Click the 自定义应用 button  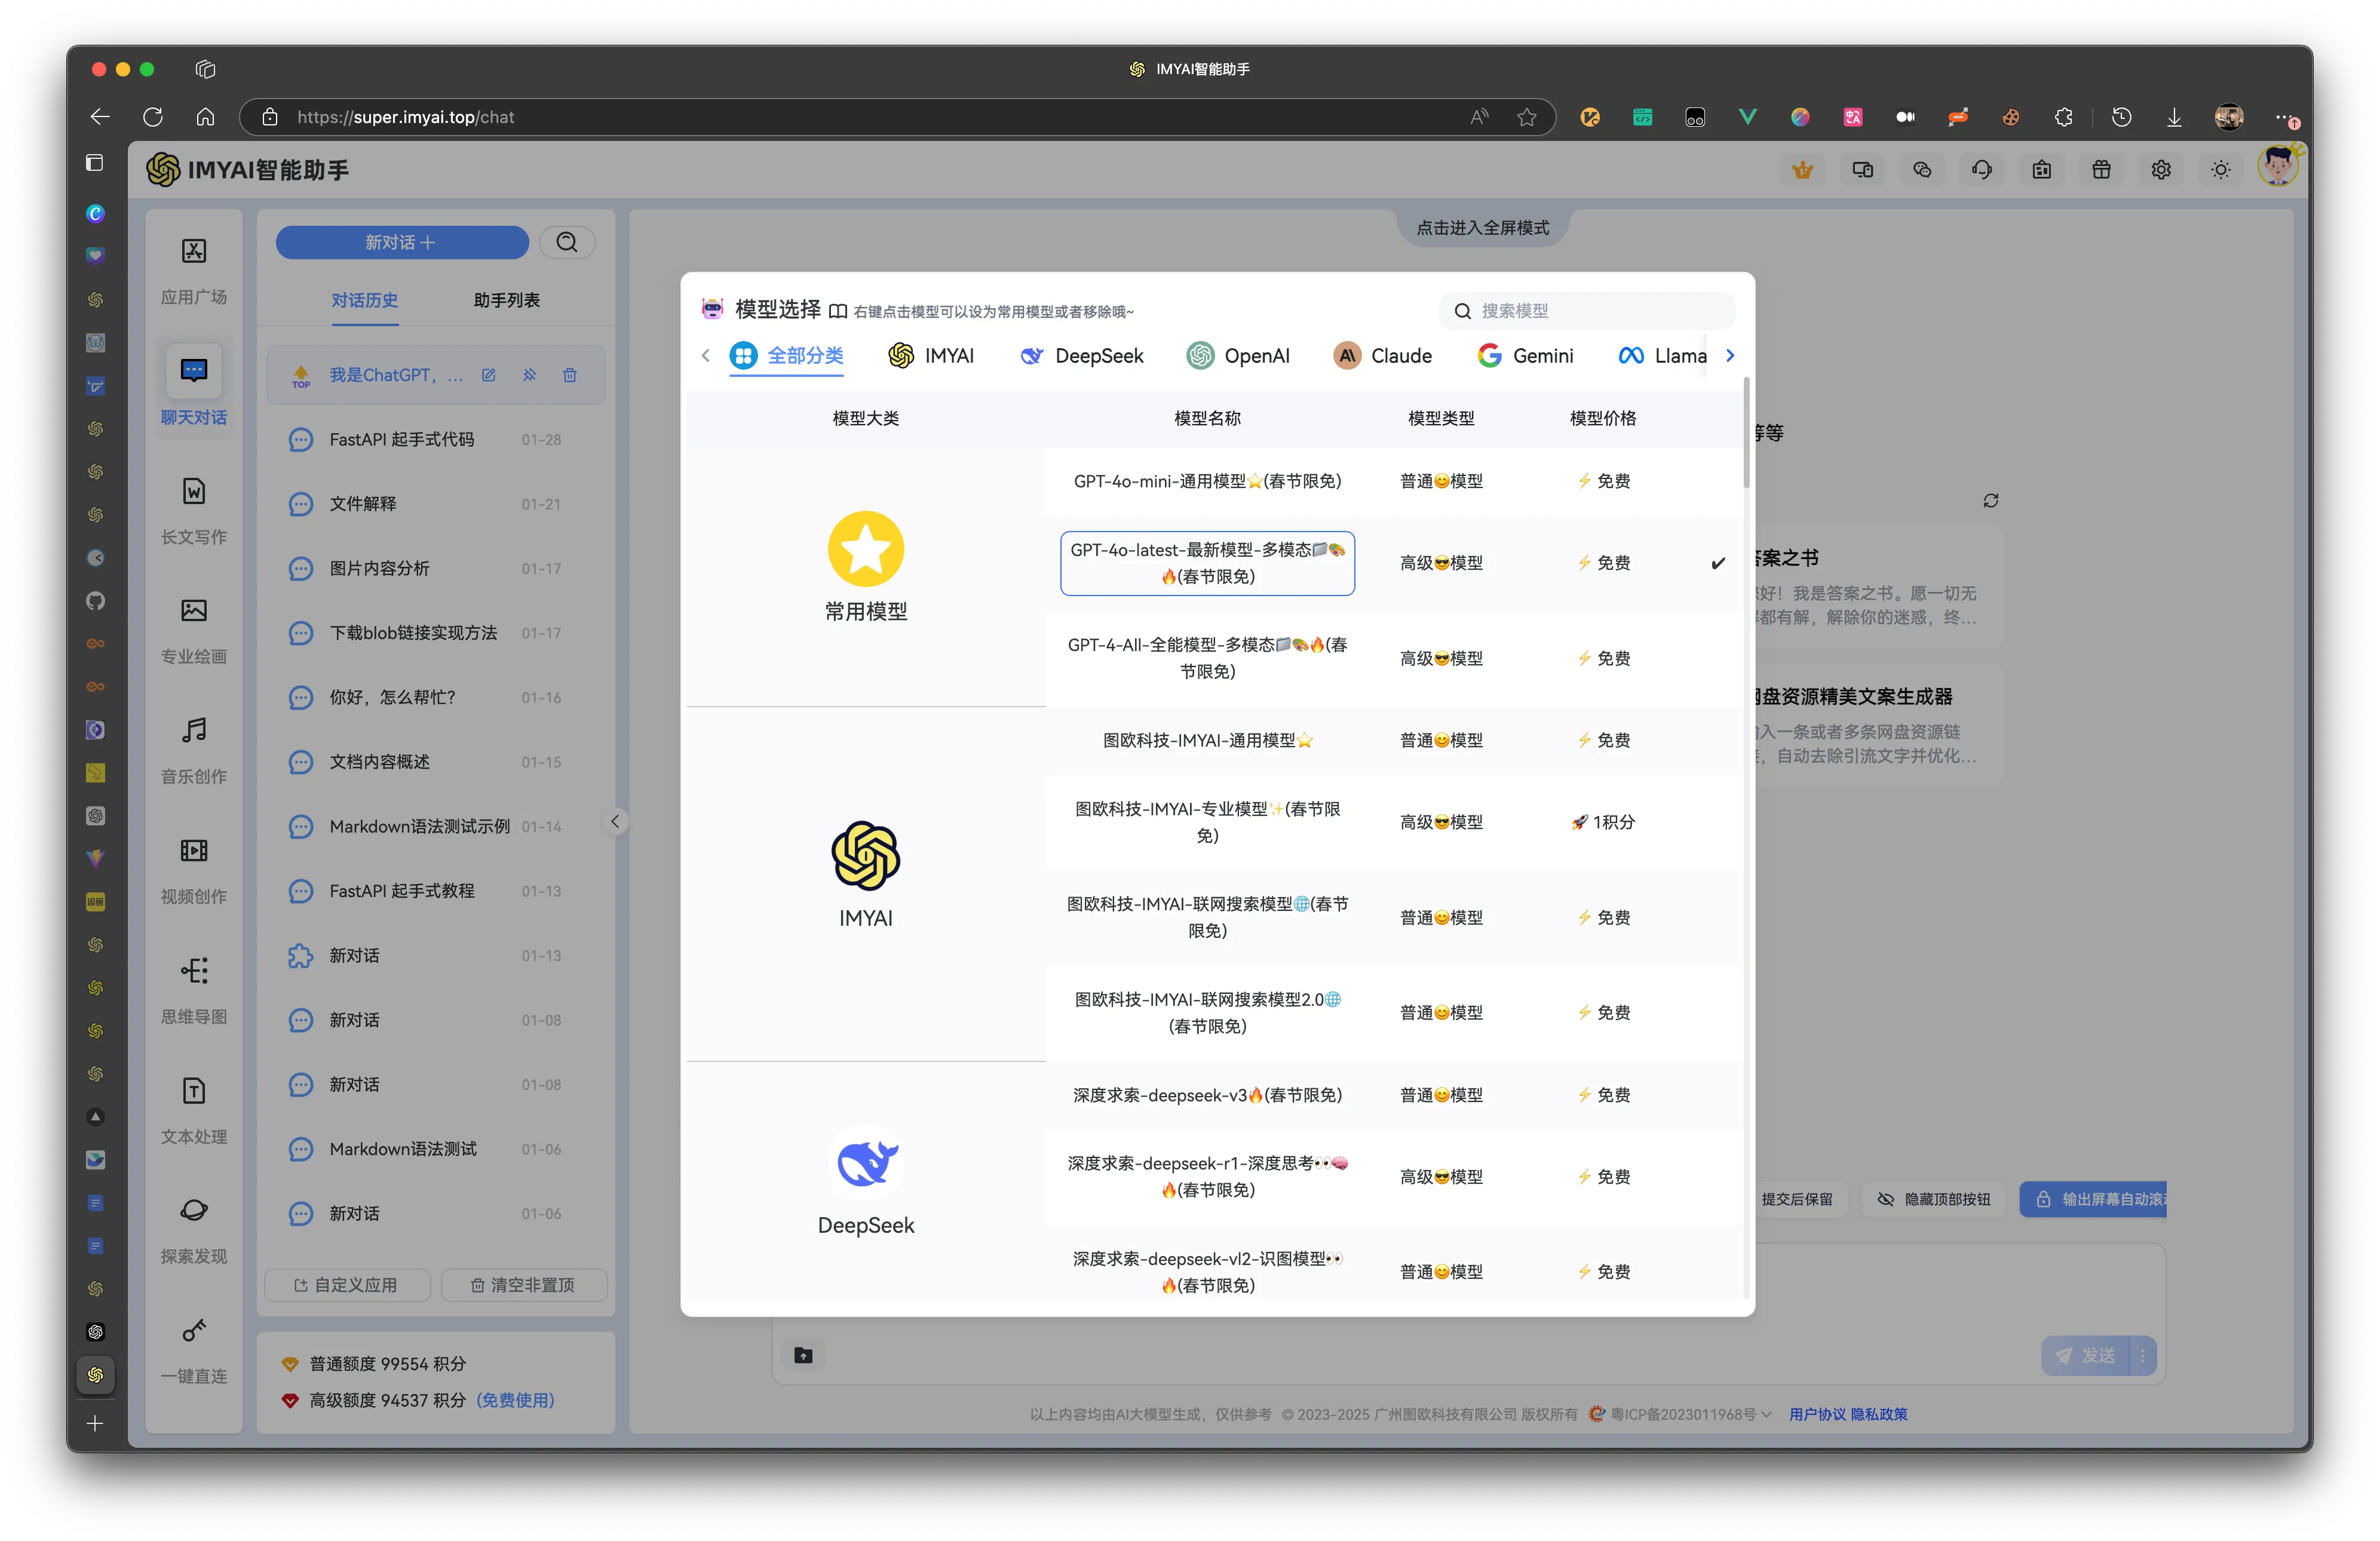pos(347,1285)
